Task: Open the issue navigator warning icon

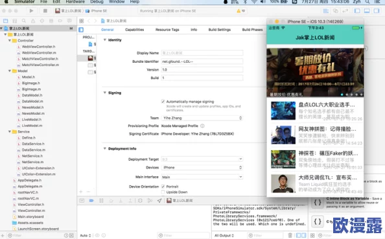Action: [x=33, y=21]
